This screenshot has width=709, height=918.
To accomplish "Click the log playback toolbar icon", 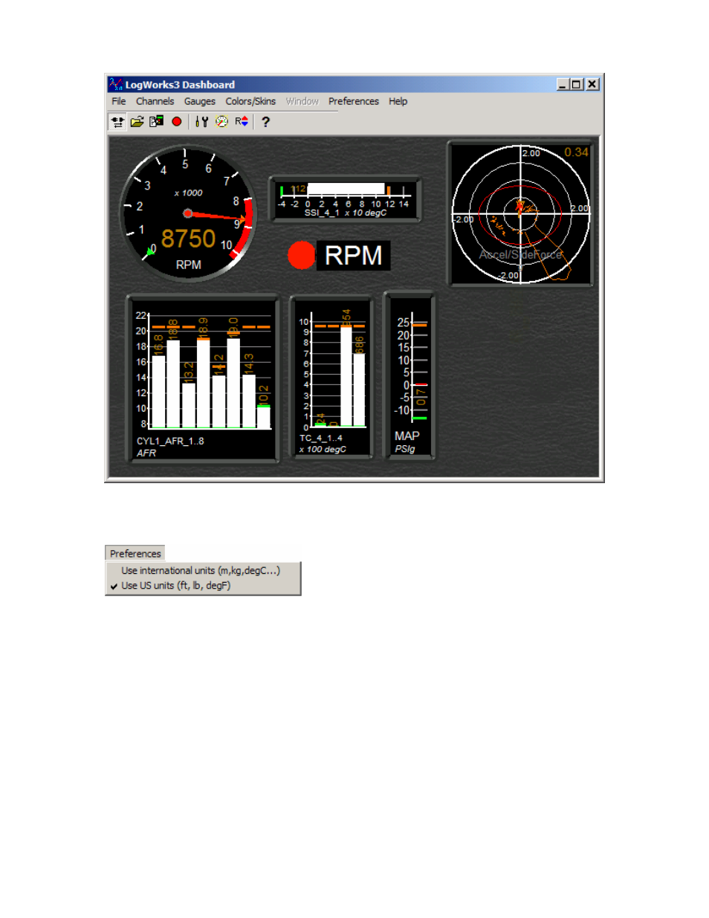I will 156,122.
